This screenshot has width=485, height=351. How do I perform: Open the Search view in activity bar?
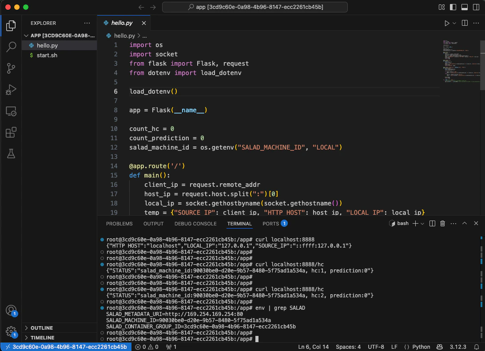tap(11, 47)
